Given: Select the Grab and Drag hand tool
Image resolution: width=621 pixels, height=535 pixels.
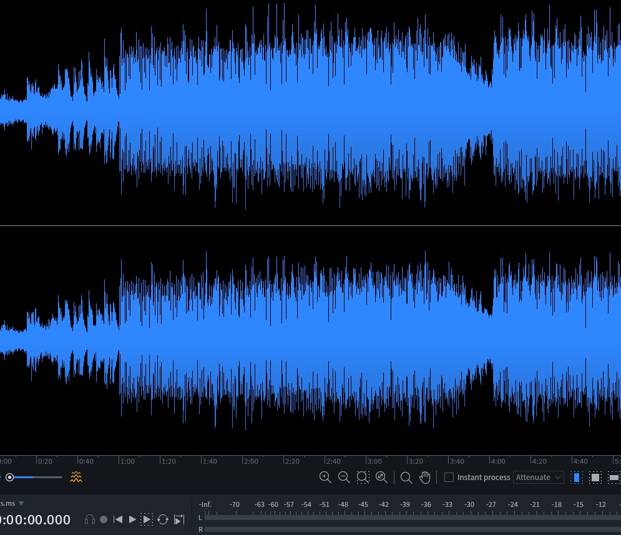Looking at the screenshot, I should pos(425,478).
